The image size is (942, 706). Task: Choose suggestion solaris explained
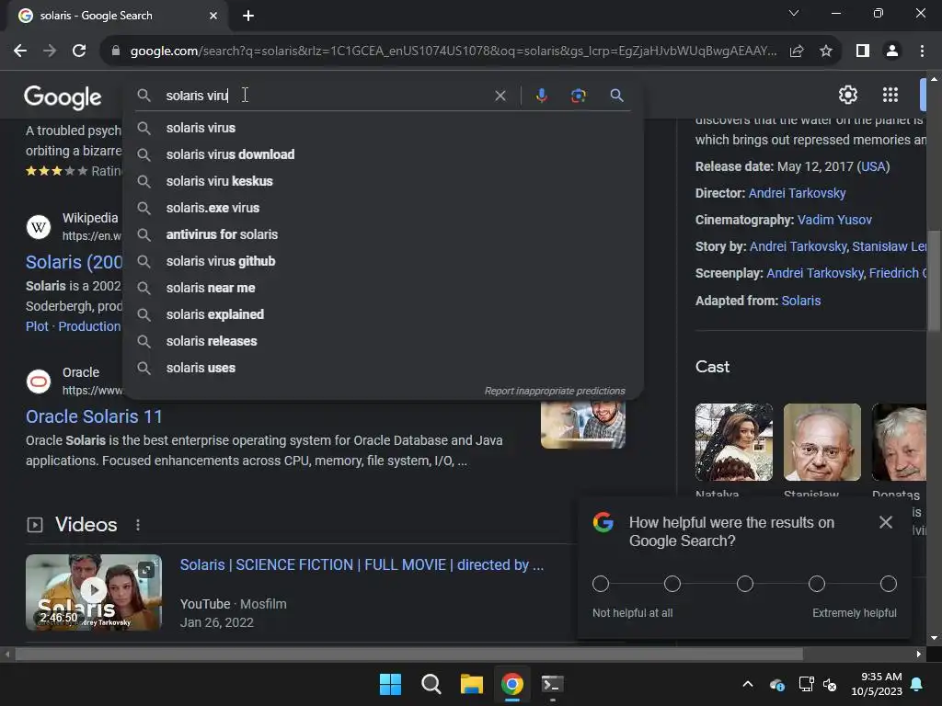point(383,314)
